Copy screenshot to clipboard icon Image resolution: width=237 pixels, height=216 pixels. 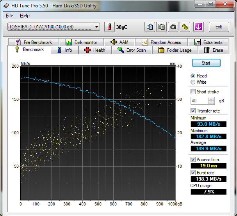click(x=161, y=27)
